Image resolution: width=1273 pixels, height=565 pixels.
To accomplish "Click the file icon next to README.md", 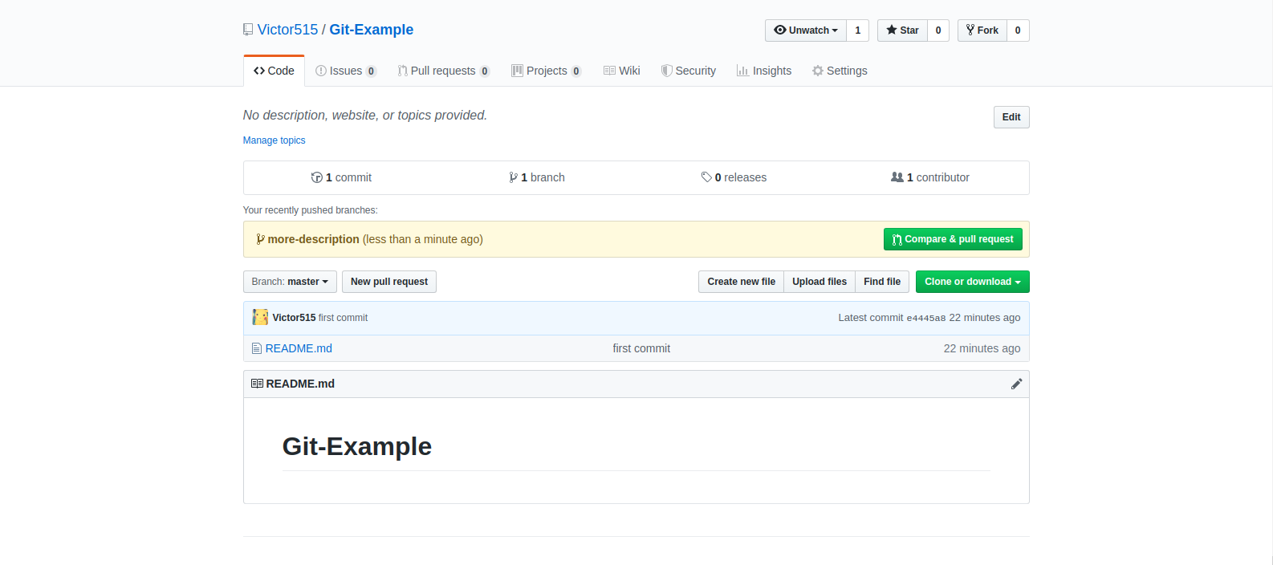I will click(257, 348).
